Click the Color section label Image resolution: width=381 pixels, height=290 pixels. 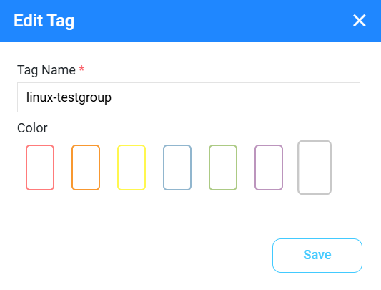[32, 128]
